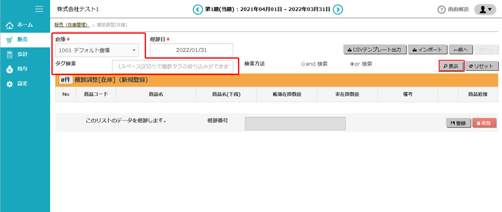This screenshot has width=502, height=212.
Task: Open ホーム in the sidebar
Action: tap(25, 25)
